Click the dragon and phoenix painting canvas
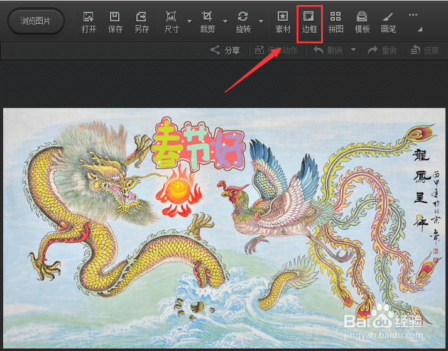This screenshot has width=448, height=351. [224, 228]
